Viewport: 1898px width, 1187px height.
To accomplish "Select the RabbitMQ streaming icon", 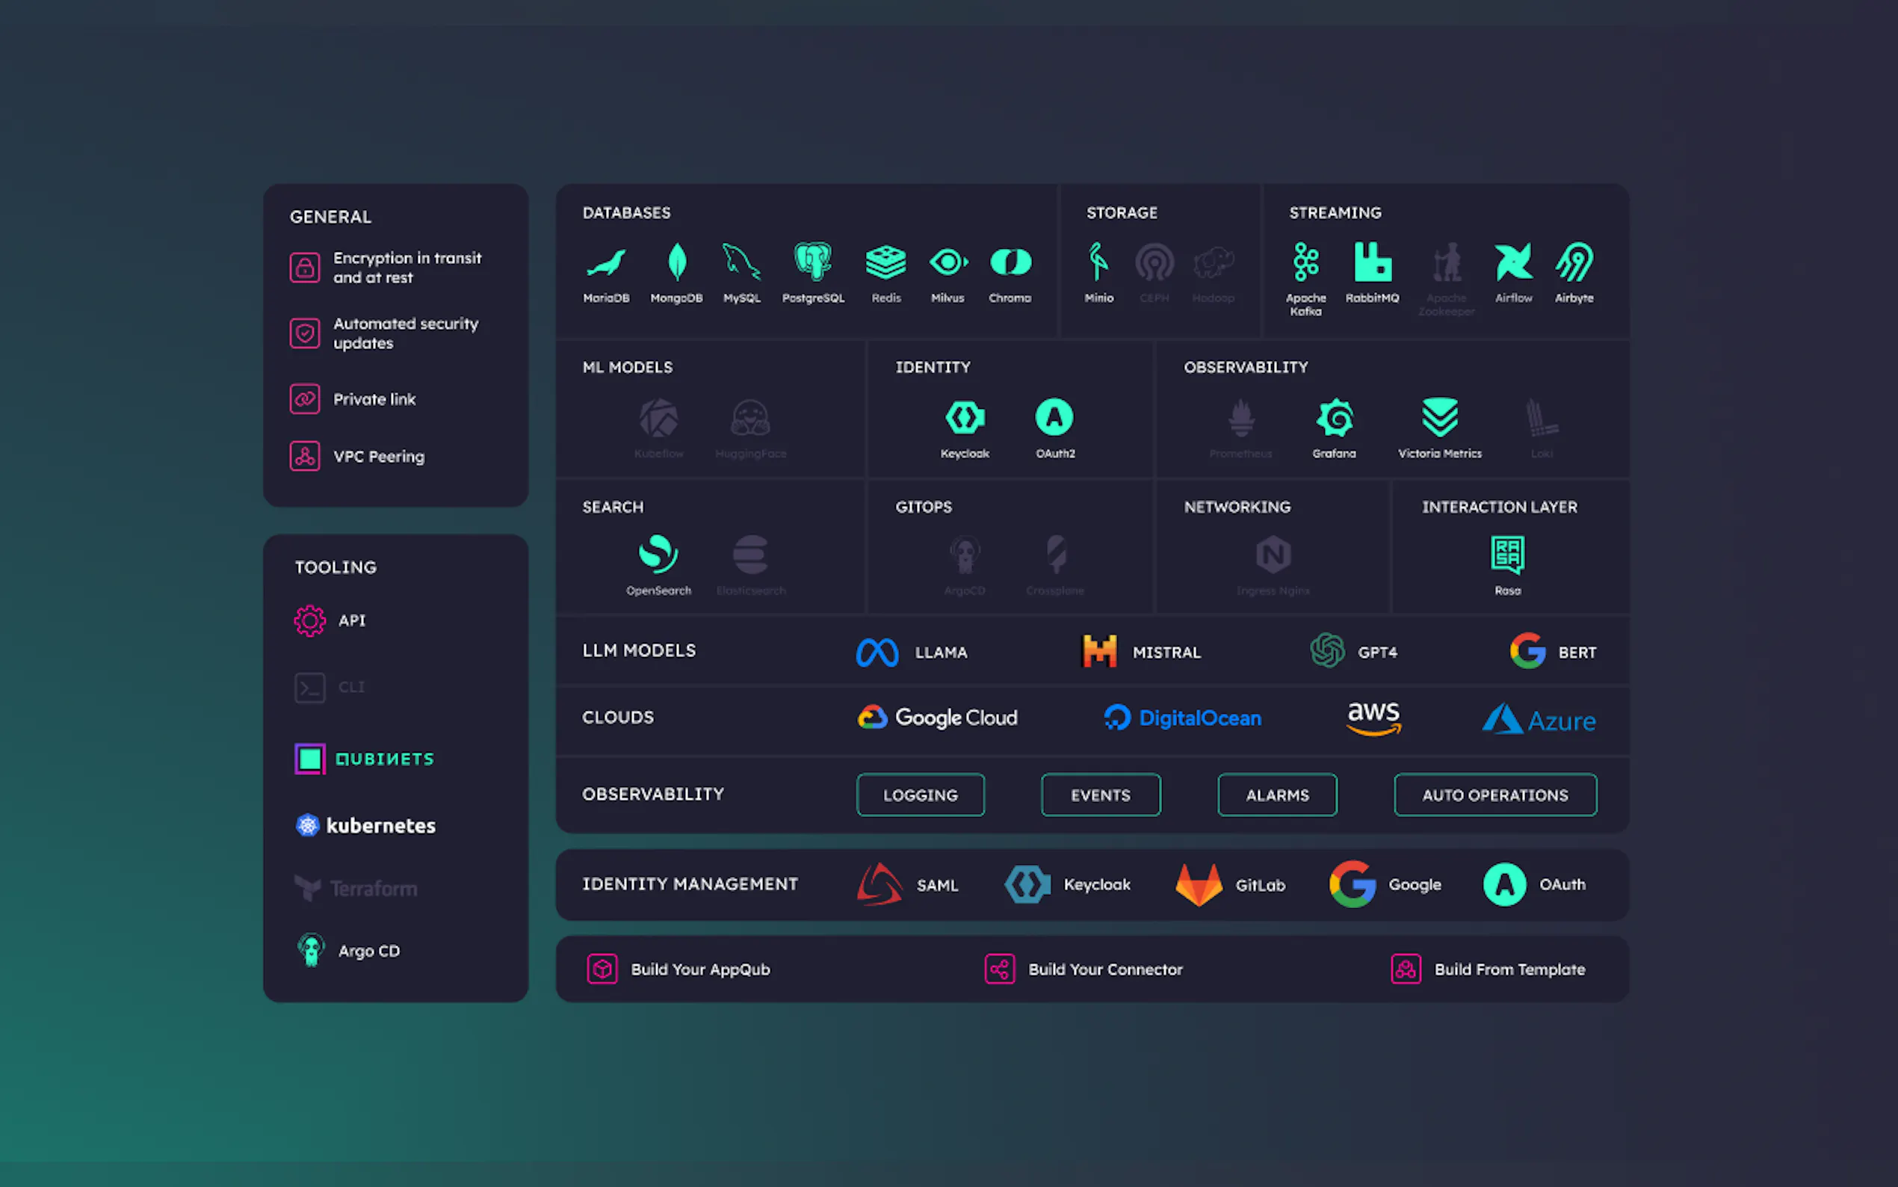I will [x=1372, y=262].
